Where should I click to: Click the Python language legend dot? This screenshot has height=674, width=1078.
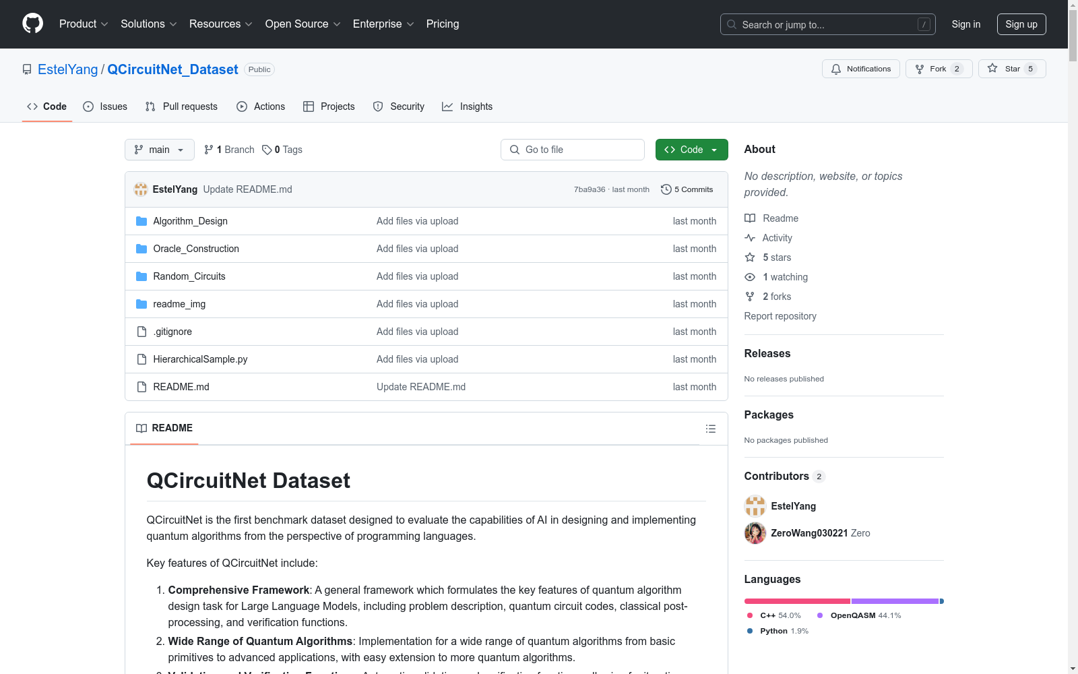[x=750, y=631]
